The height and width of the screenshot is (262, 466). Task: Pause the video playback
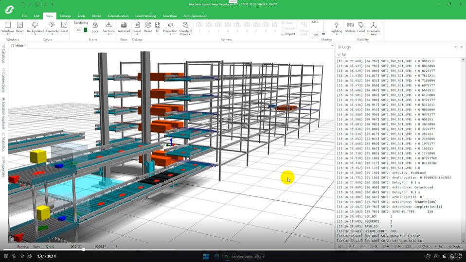click(6, 256)
